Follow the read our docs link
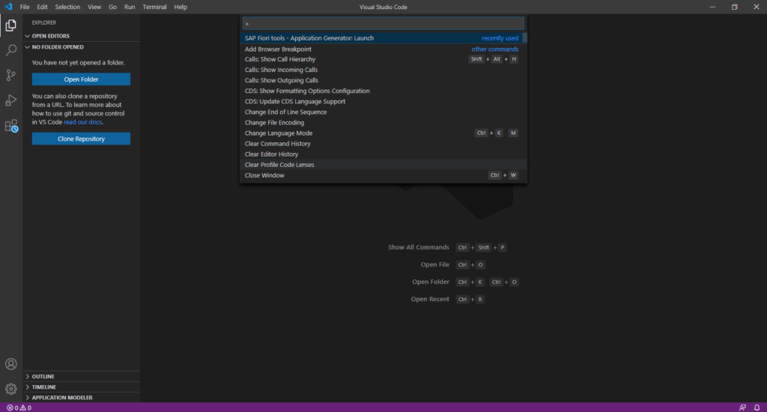 click(82, 122)
